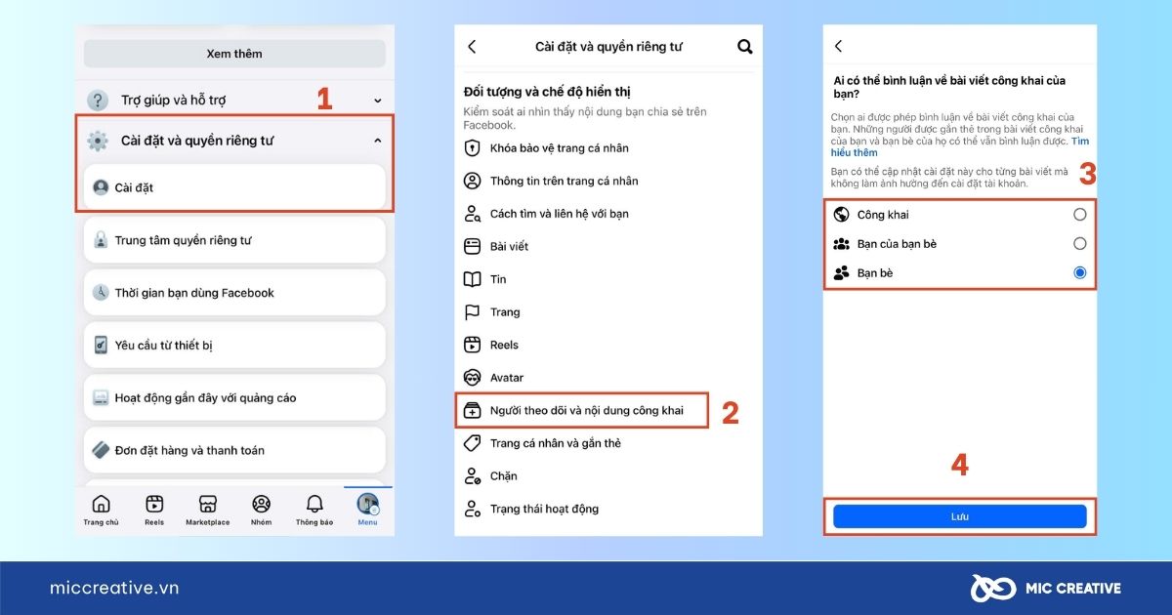Open Yêu cầu từ thiết bị card
Viewport: 1172px width, 615px height.
234,346
